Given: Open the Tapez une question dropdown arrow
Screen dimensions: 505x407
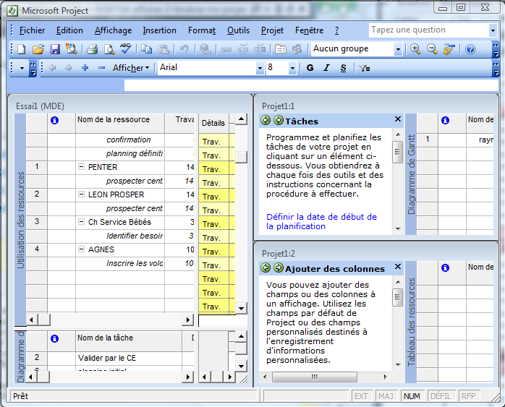Looking at the screenshot, I should coord(493,30).
